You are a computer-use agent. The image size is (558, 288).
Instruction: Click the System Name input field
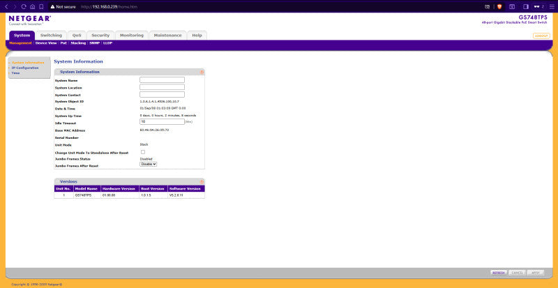(x=163, y=79)
